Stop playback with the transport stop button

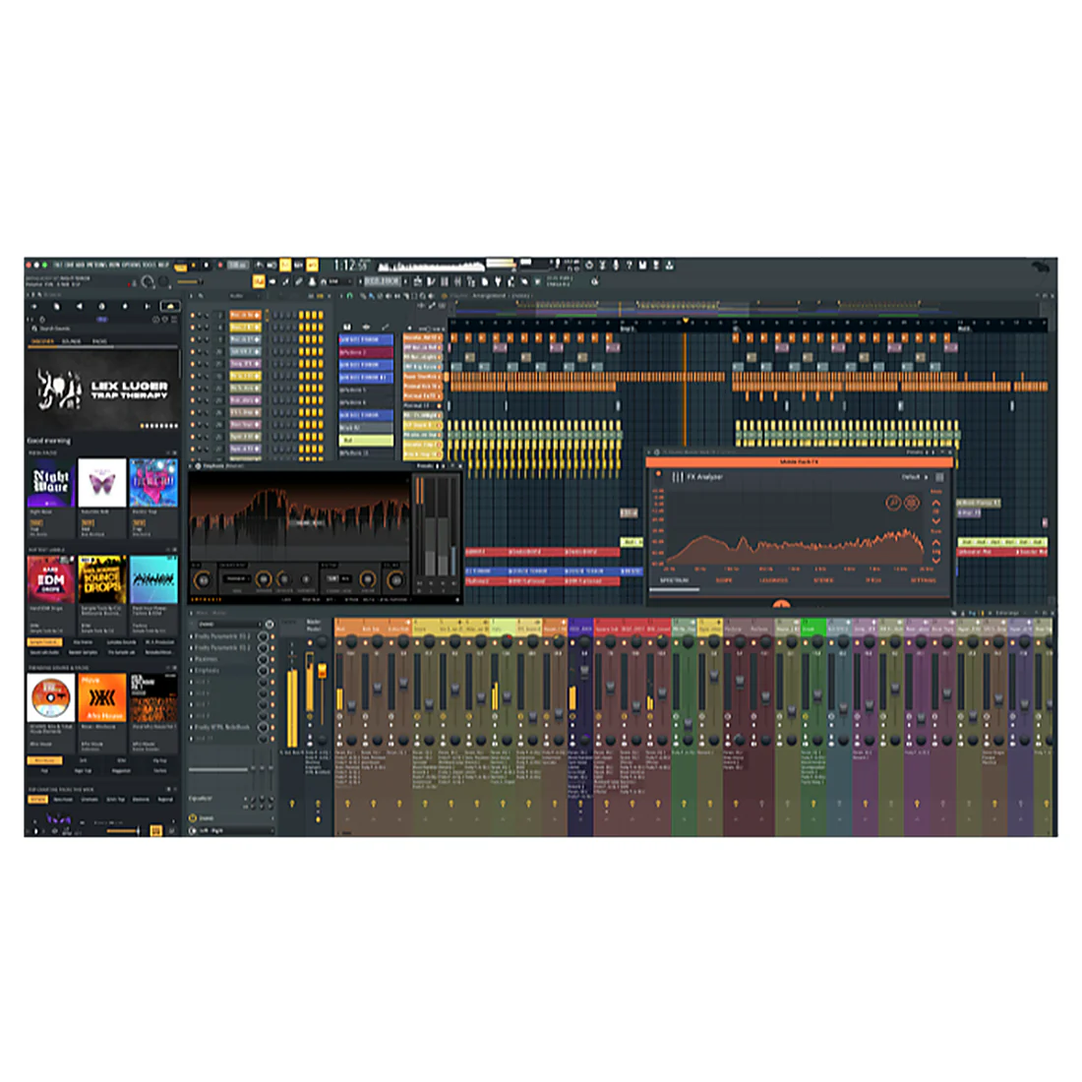click(207, 265)
